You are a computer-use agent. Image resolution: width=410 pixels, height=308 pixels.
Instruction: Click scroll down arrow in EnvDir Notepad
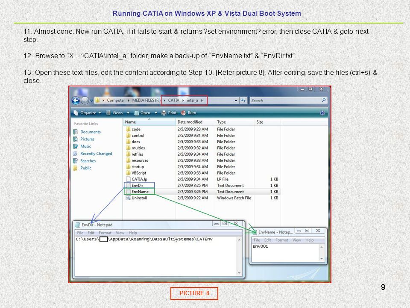[239, 273]
